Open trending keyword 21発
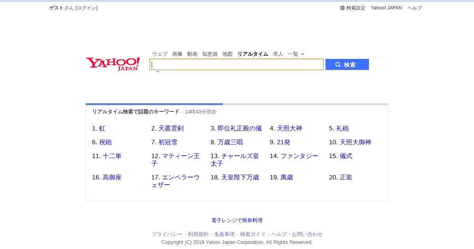This screenshot has height=249, width=474. click(x=284, y=142)
